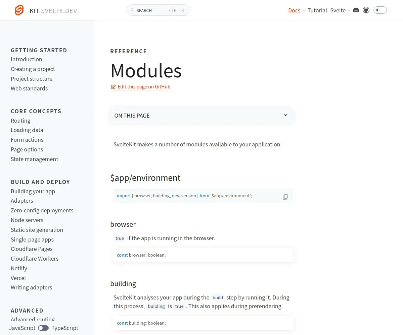403x335 pixels.
Task: Click the edit pencil icon
Action: point(113,87)
